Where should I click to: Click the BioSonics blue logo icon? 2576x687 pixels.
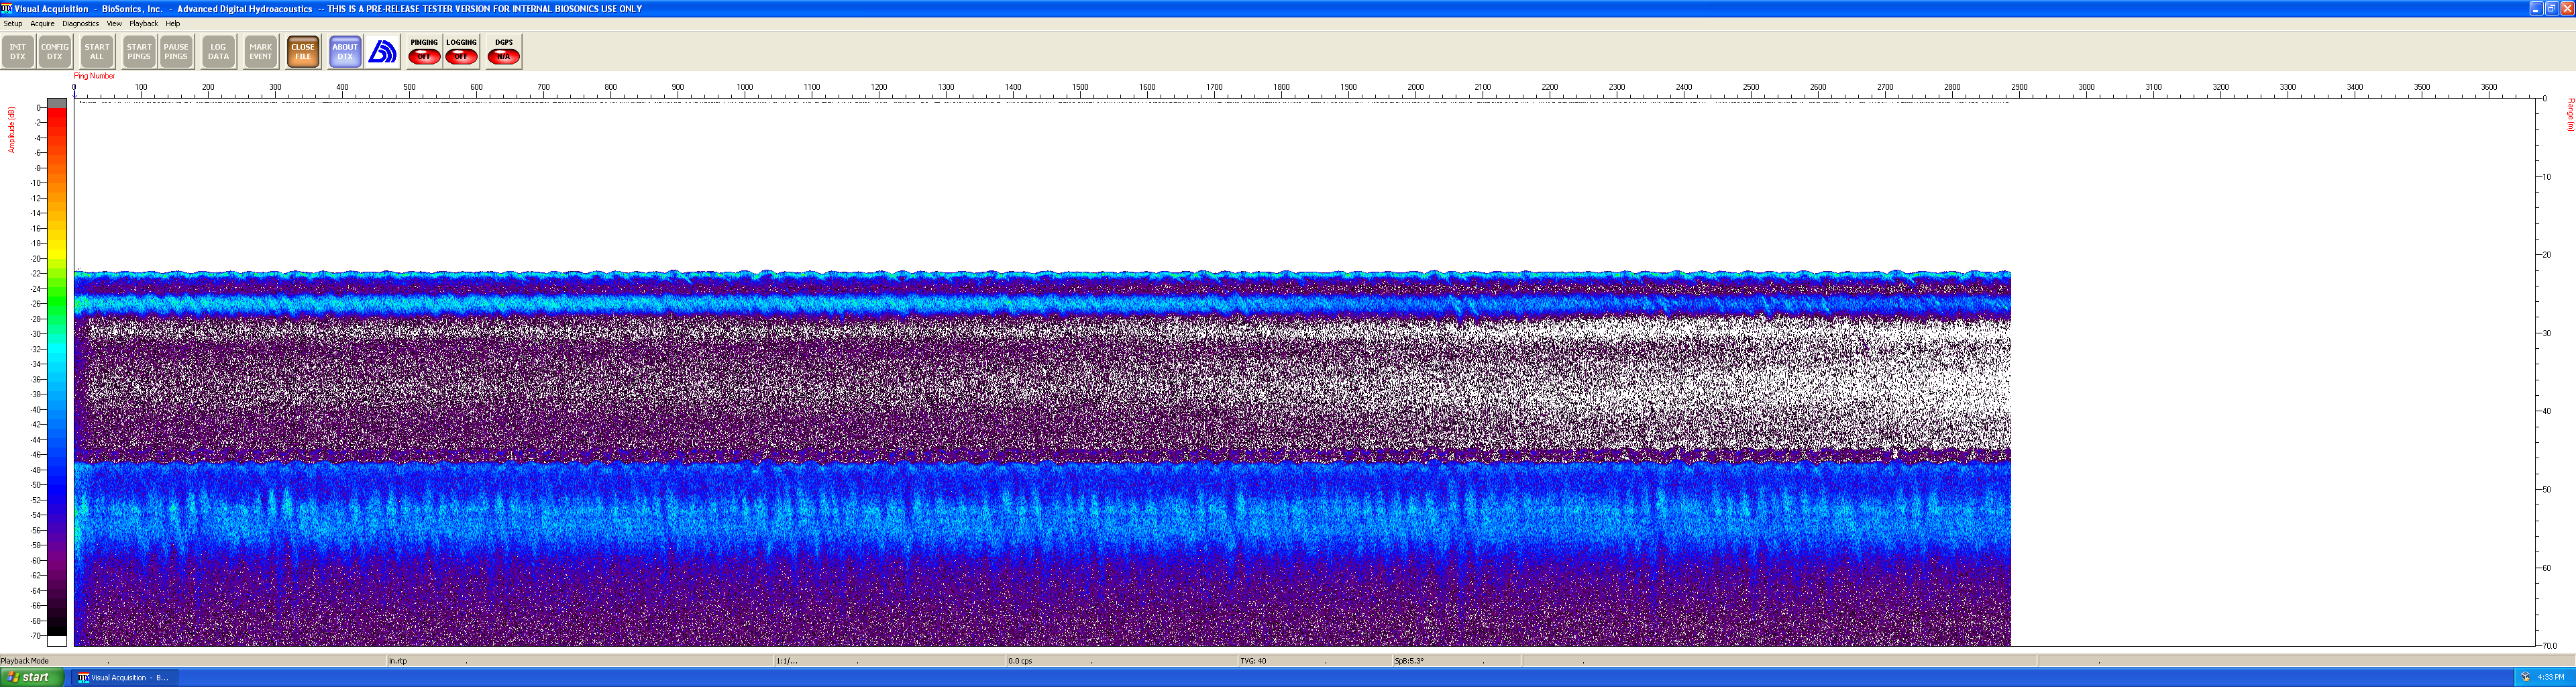(382, 52)
